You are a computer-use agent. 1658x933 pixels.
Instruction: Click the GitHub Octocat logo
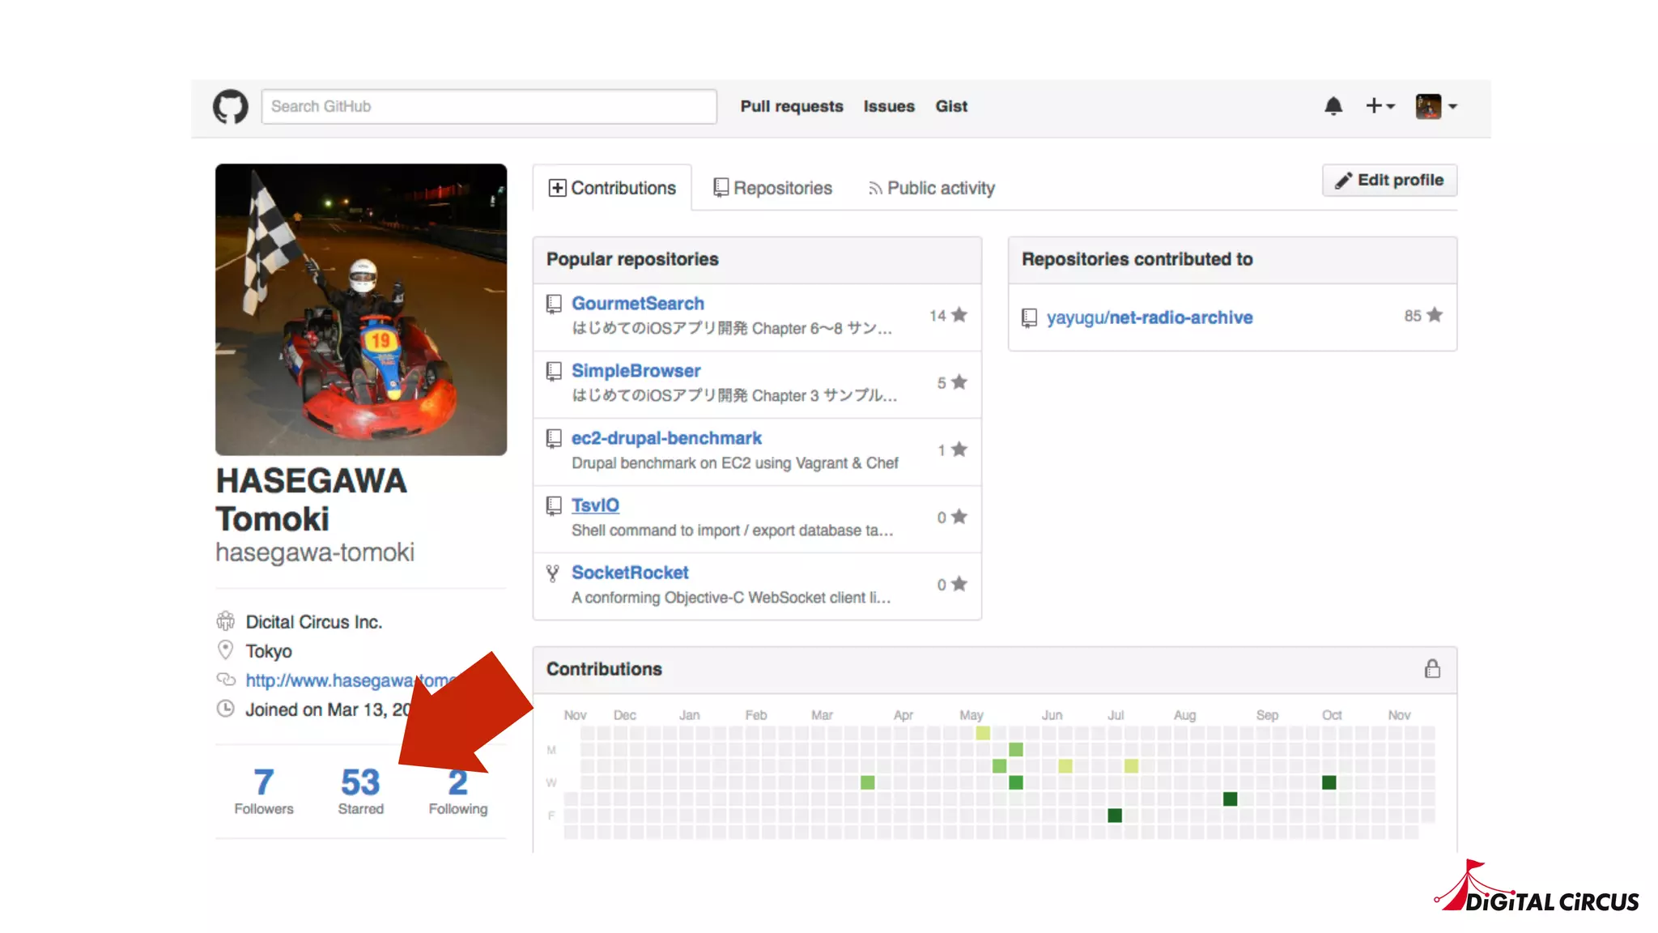coord(230,106)
